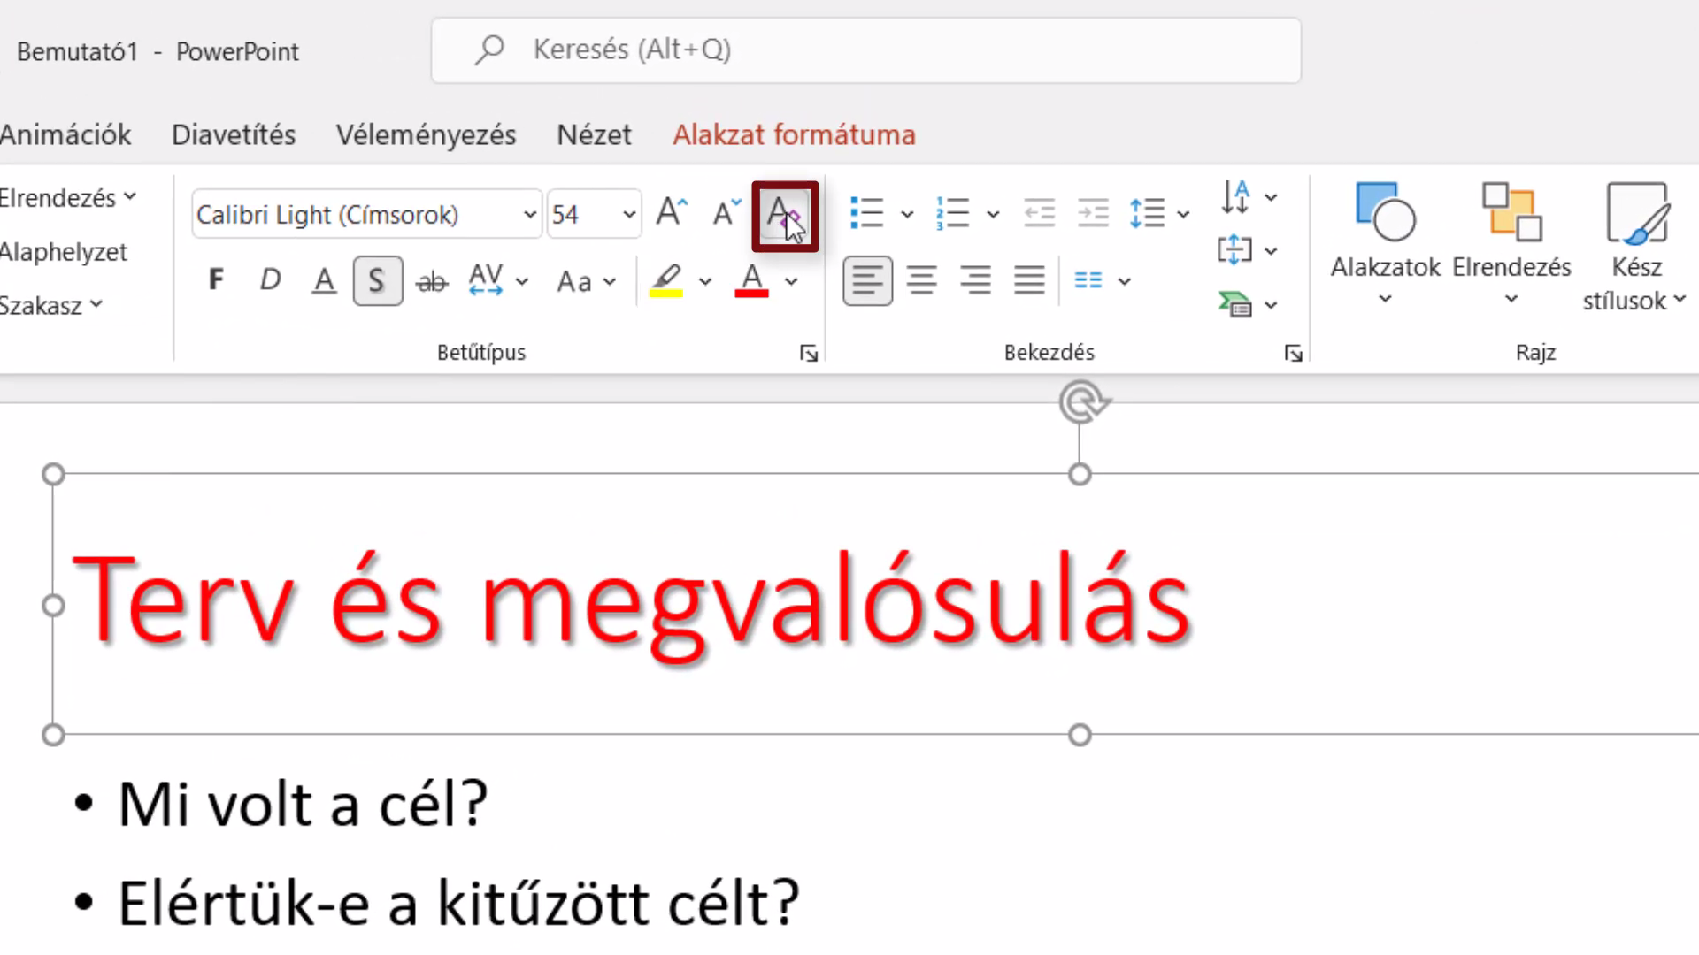Open the Aa change case dropdown

586,281
